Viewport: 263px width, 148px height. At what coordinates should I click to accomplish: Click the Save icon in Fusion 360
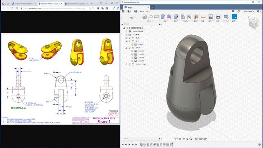pyautogui.click(x=136, y=11)
